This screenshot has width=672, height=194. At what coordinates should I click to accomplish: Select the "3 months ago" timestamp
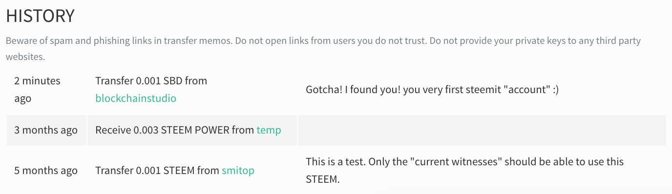click(46, 130)
